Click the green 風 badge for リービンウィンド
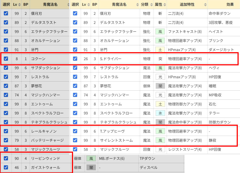240x173 pixels. click(x=91, y=158)
